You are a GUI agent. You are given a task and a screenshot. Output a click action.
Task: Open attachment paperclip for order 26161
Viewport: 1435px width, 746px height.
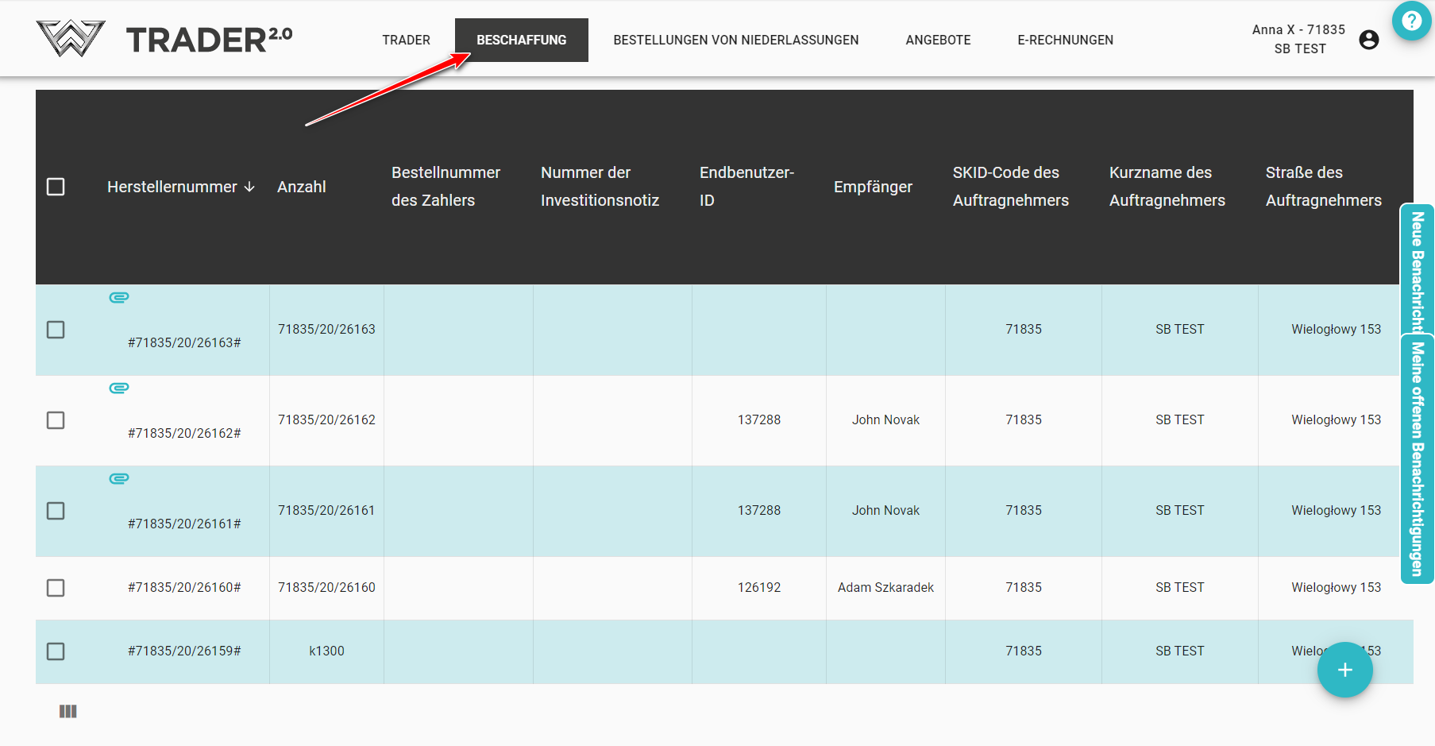click(119, 479)
